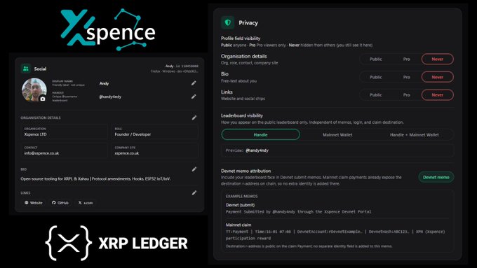Set Links visibility to Public
The width and height of the screenshot is (477, 268).
(376, 95)
